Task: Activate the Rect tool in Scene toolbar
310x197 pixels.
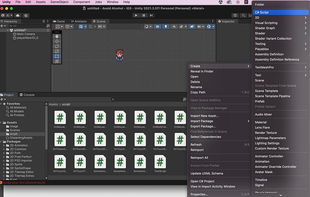Action: [57, 56]
